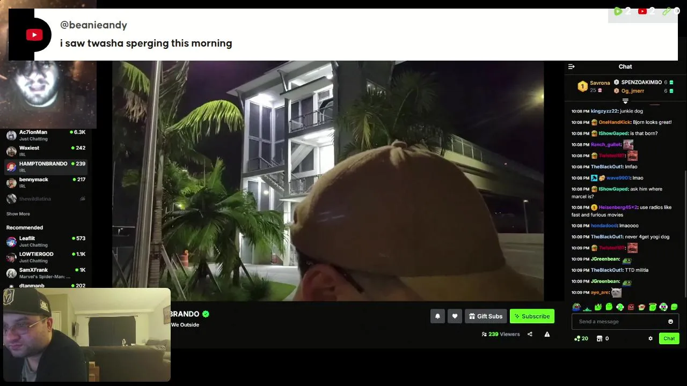The height and width of the screenshot is (386, 687).
Task: Click the chat scrollbar
Action: coord(685,233)
